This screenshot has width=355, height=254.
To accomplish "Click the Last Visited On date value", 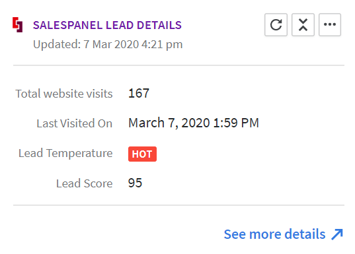I will 194,123.
